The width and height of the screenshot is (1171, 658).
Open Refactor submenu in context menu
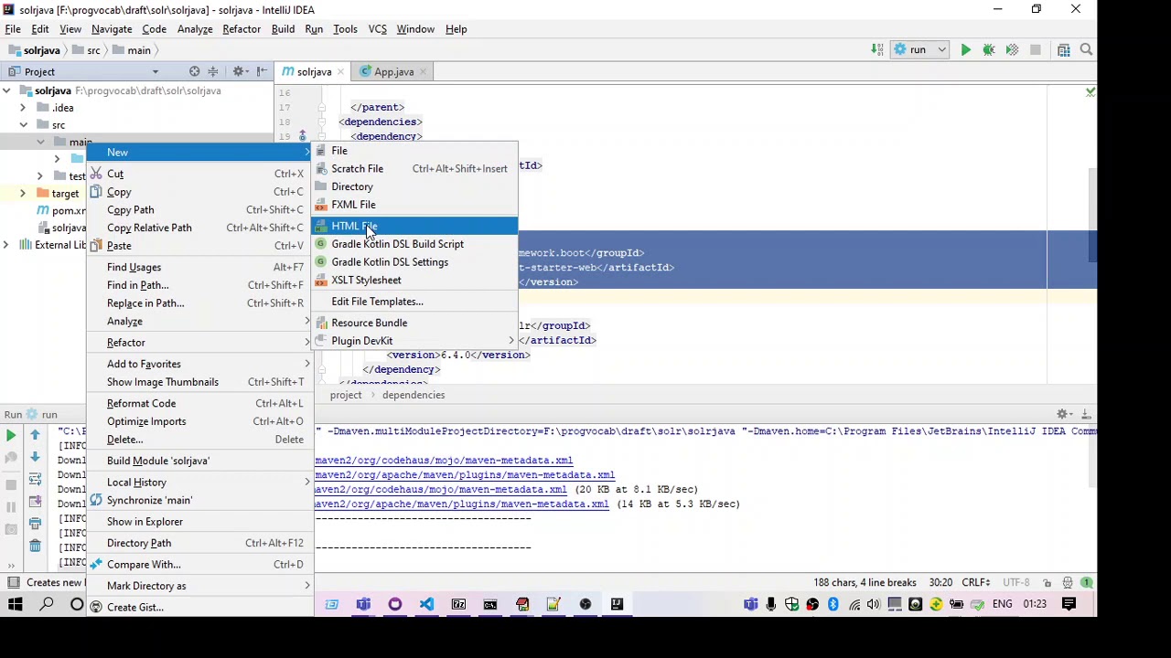coord(199,343)
